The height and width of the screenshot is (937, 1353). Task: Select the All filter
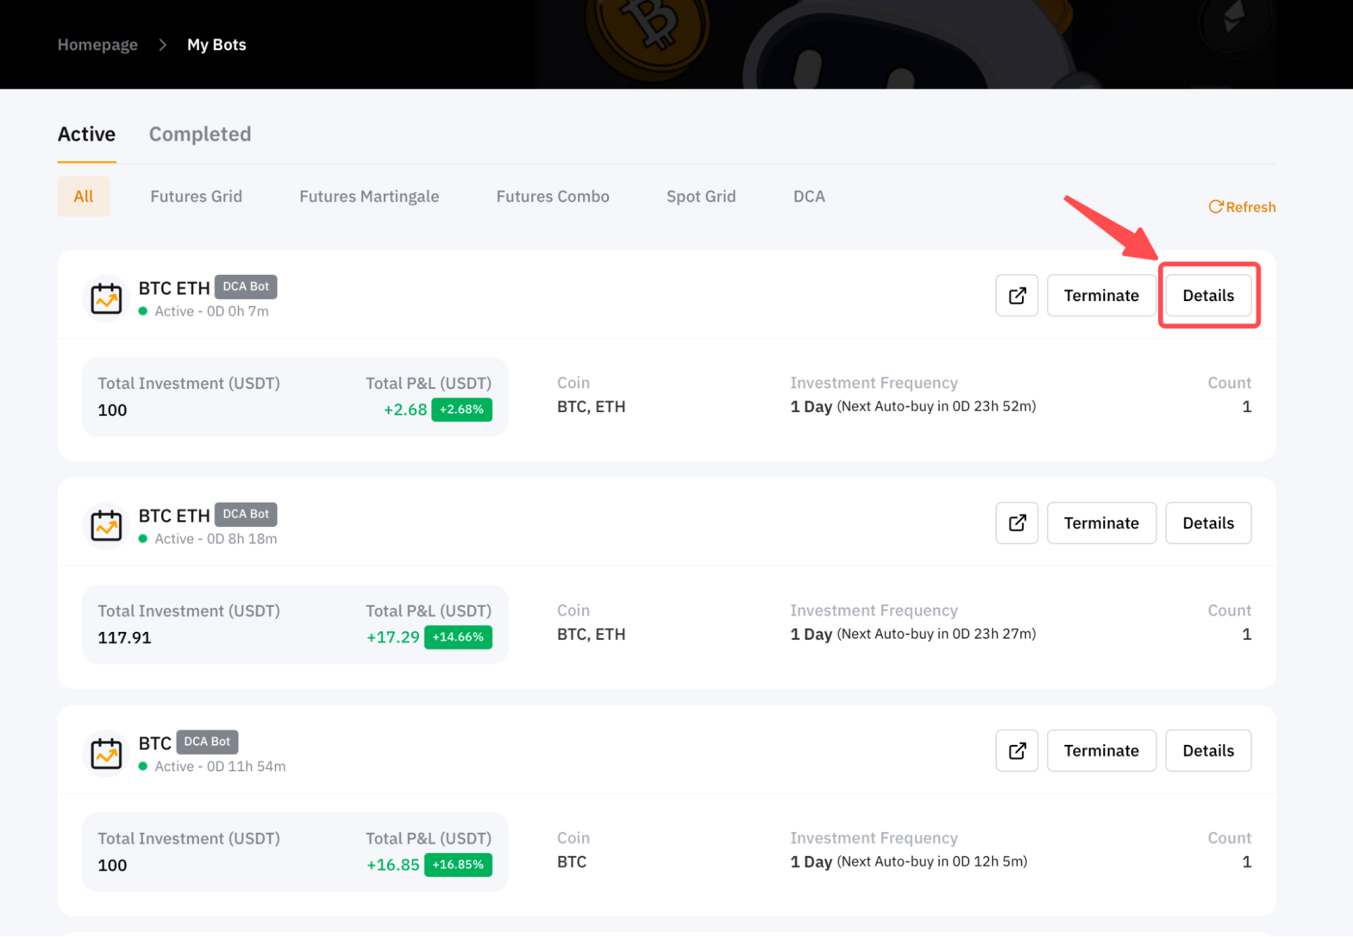[83, 196]
